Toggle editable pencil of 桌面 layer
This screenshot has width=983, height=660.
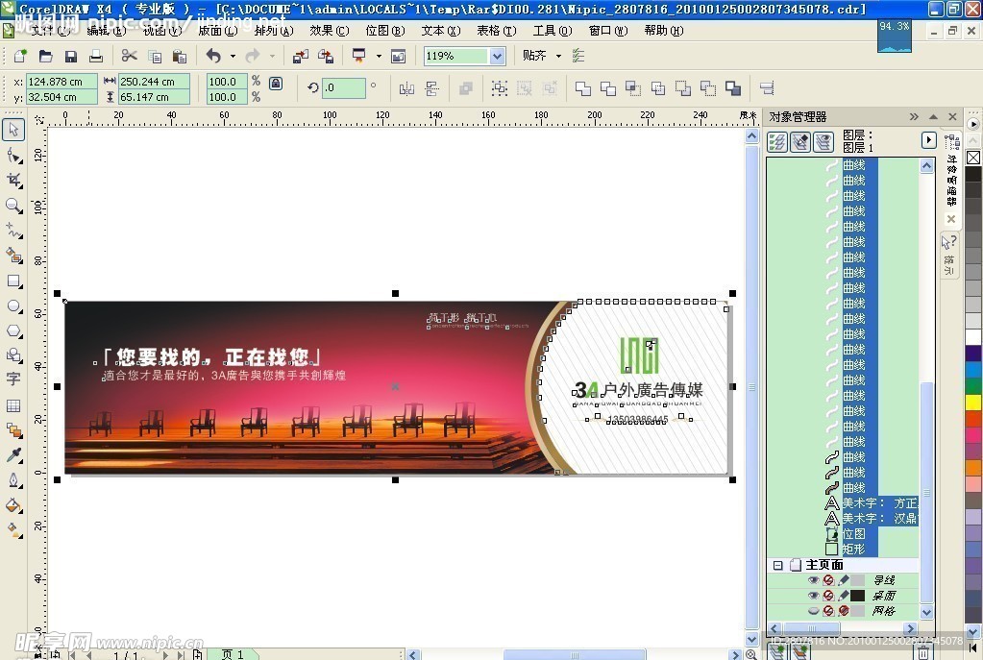click(x=844, y=596)
